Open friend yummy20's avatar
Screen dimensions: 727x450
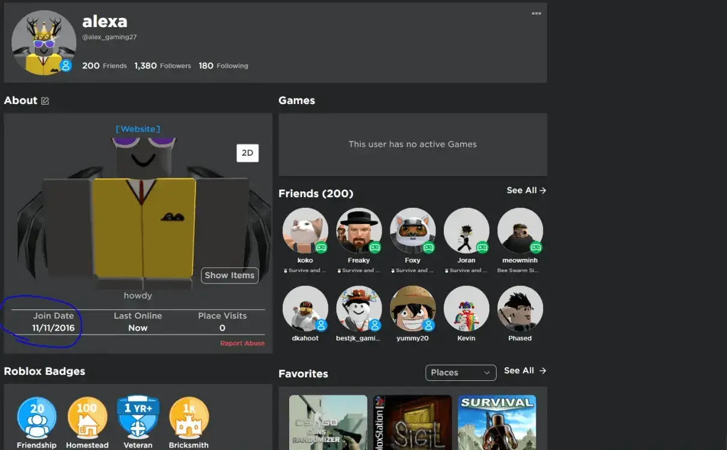tap(413, 308)
